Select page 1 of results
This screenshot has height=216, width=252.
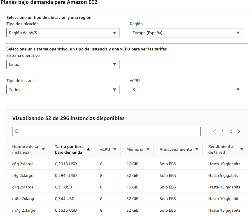pos(223,131)
